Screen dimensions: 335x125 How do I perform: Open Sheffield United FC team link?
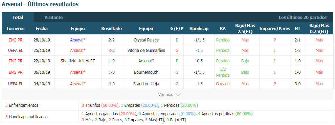[78, 61]
